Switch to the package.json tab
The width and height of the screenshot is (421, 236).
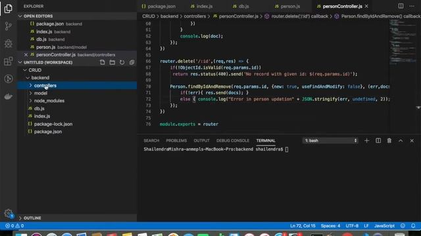pos(159,6)
